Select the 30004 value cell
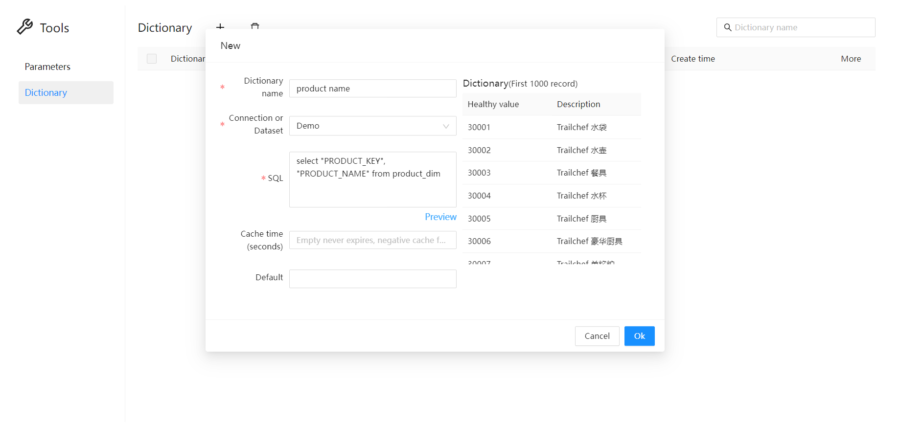This screenshot has width=900, height=423. [479, 196]
